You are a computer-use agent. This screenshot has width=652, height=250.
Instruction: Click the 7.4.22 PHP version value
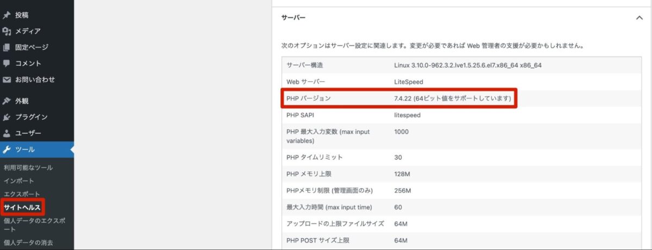tap(453, 98)
